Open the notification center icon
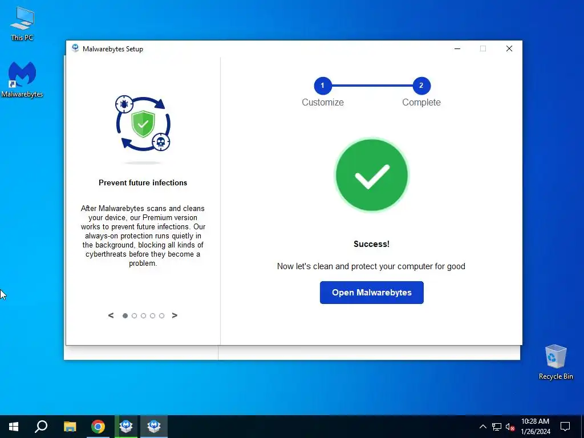Image resolution: width=584 pixels, height=438 pixels. click(x=565, y=427)
